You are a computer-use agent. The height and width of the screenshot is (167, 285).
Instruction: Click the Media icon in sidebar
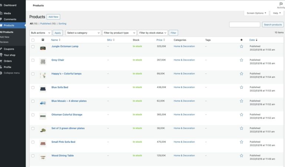1,13
